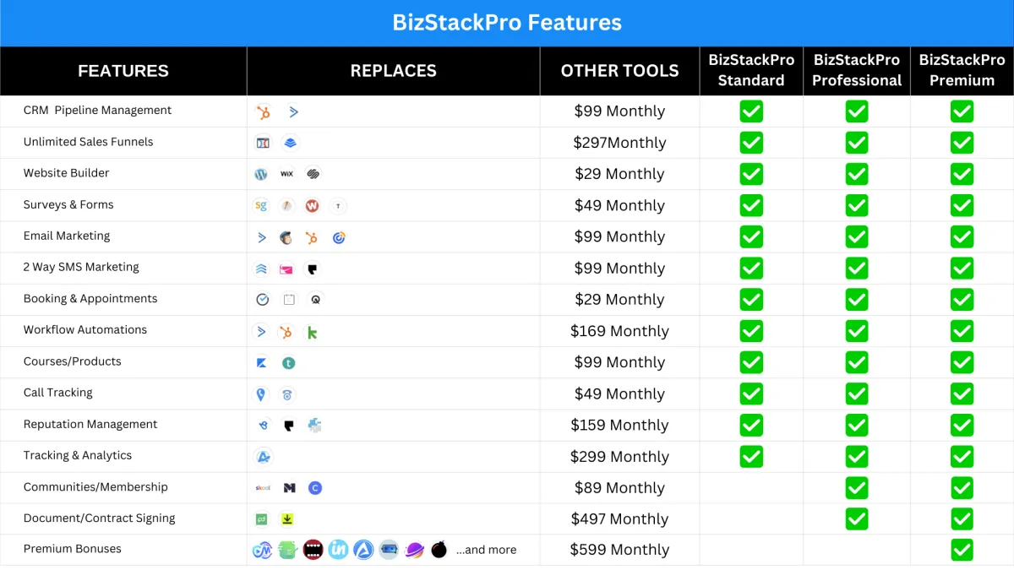Click the PandaDoc icon in Document/Contract Signing
This screenshot has width=1014, height=570.
[x=262, y=519]
